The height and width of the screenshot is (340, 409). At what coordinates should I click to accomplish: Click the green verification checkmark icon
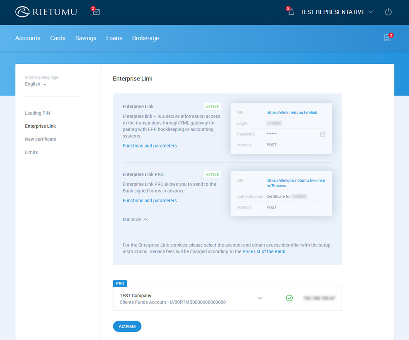[289, 298]
